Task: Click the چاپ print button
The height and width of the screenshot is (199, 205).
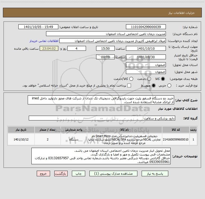Action: 79,174
